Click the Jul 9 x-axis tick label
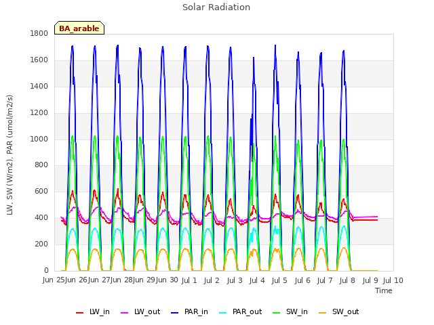Image resolution: width=434 pixels, height=325 pixels. [x=370, y=280]
